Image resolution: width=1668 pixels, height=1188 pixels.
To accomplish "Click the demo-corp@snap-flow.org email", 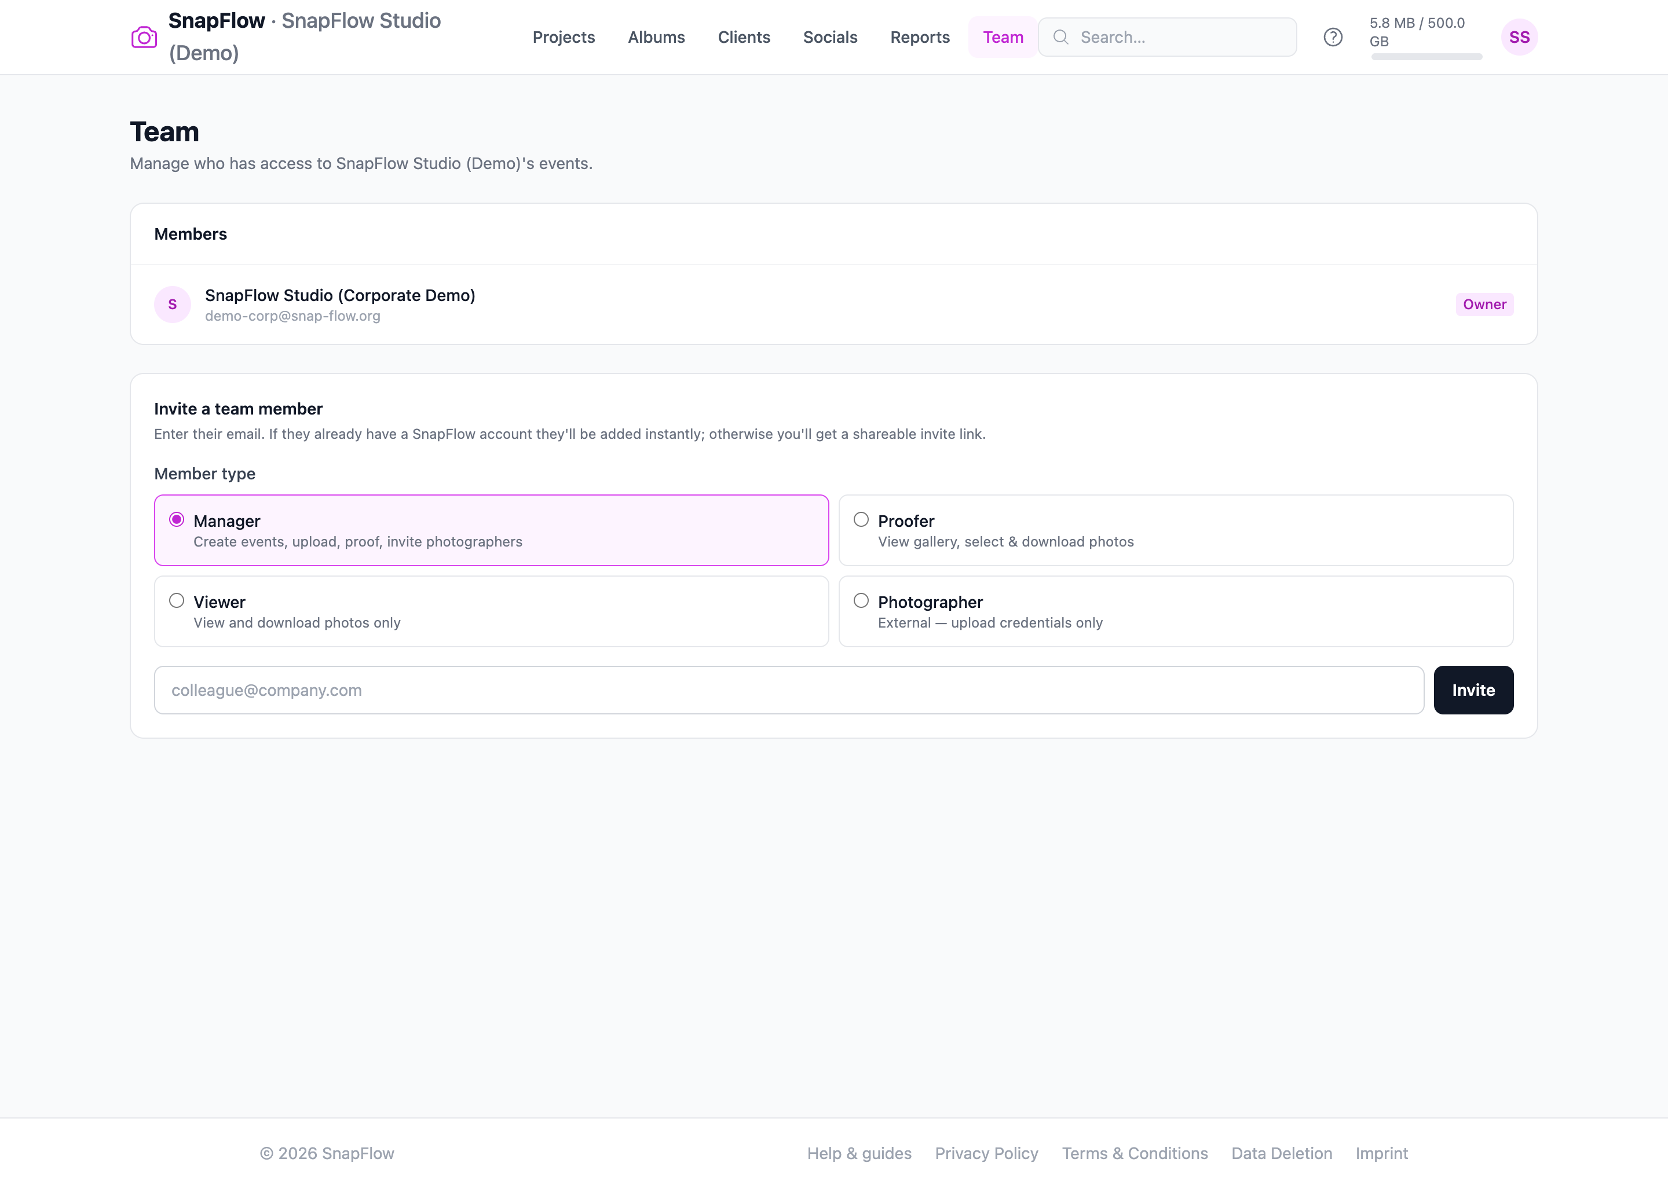I will pos(292,316).
